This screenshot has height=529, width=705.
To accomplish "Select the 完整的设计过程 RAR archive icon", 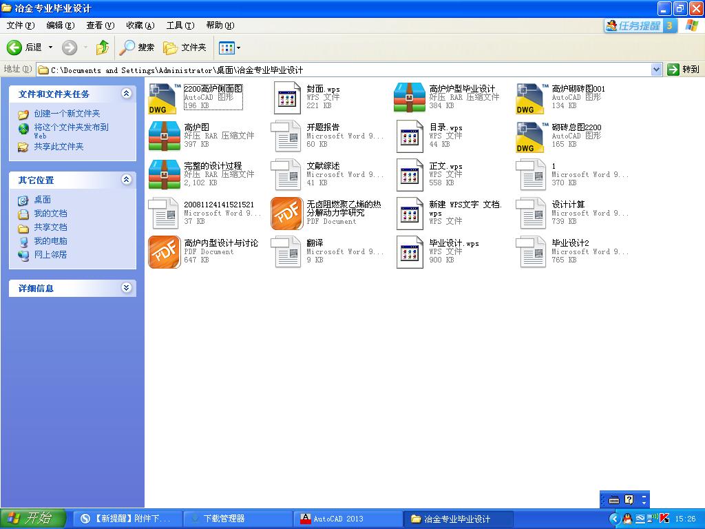I will (x=164, y=175).
